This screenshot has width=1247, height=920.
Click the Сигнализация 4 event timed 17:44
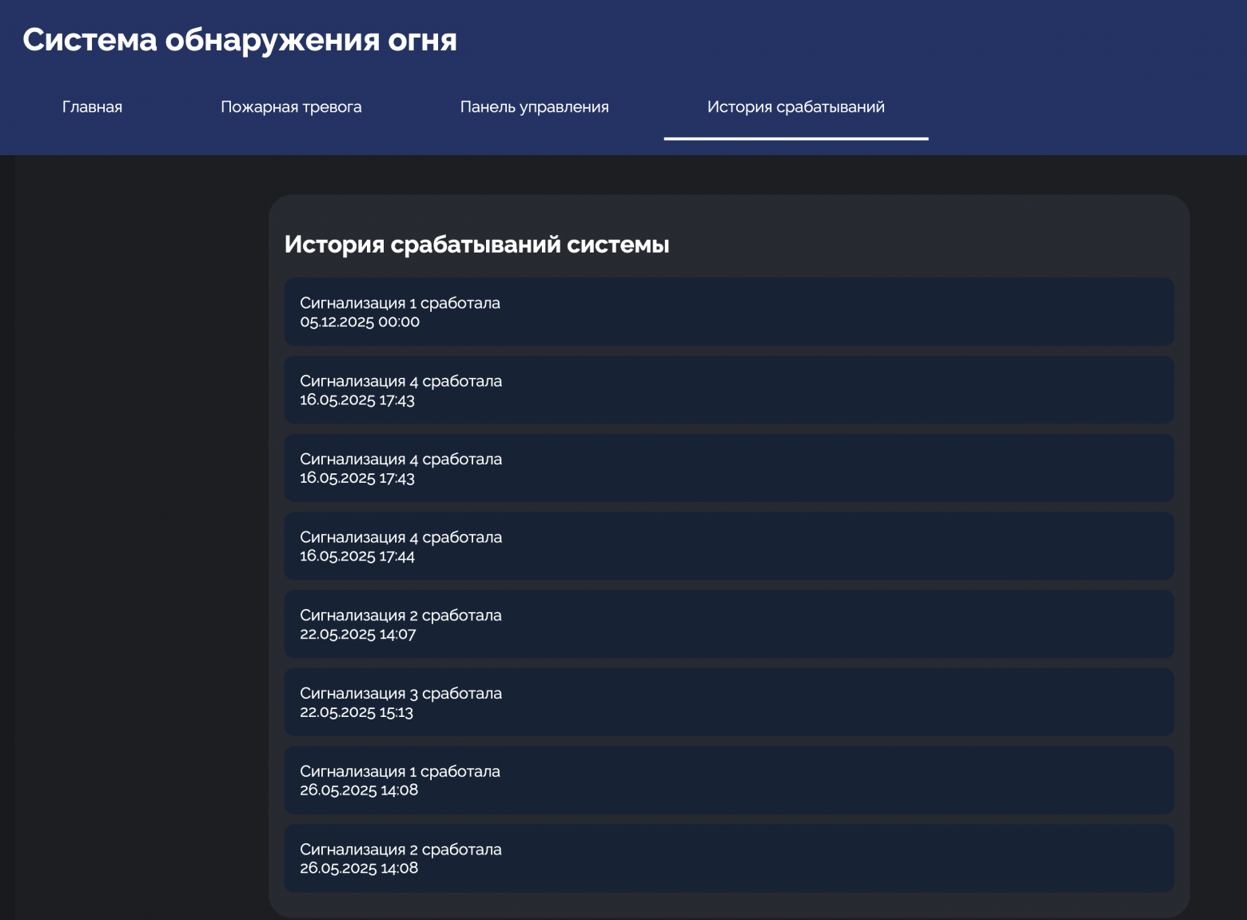[x=726, y=546]
